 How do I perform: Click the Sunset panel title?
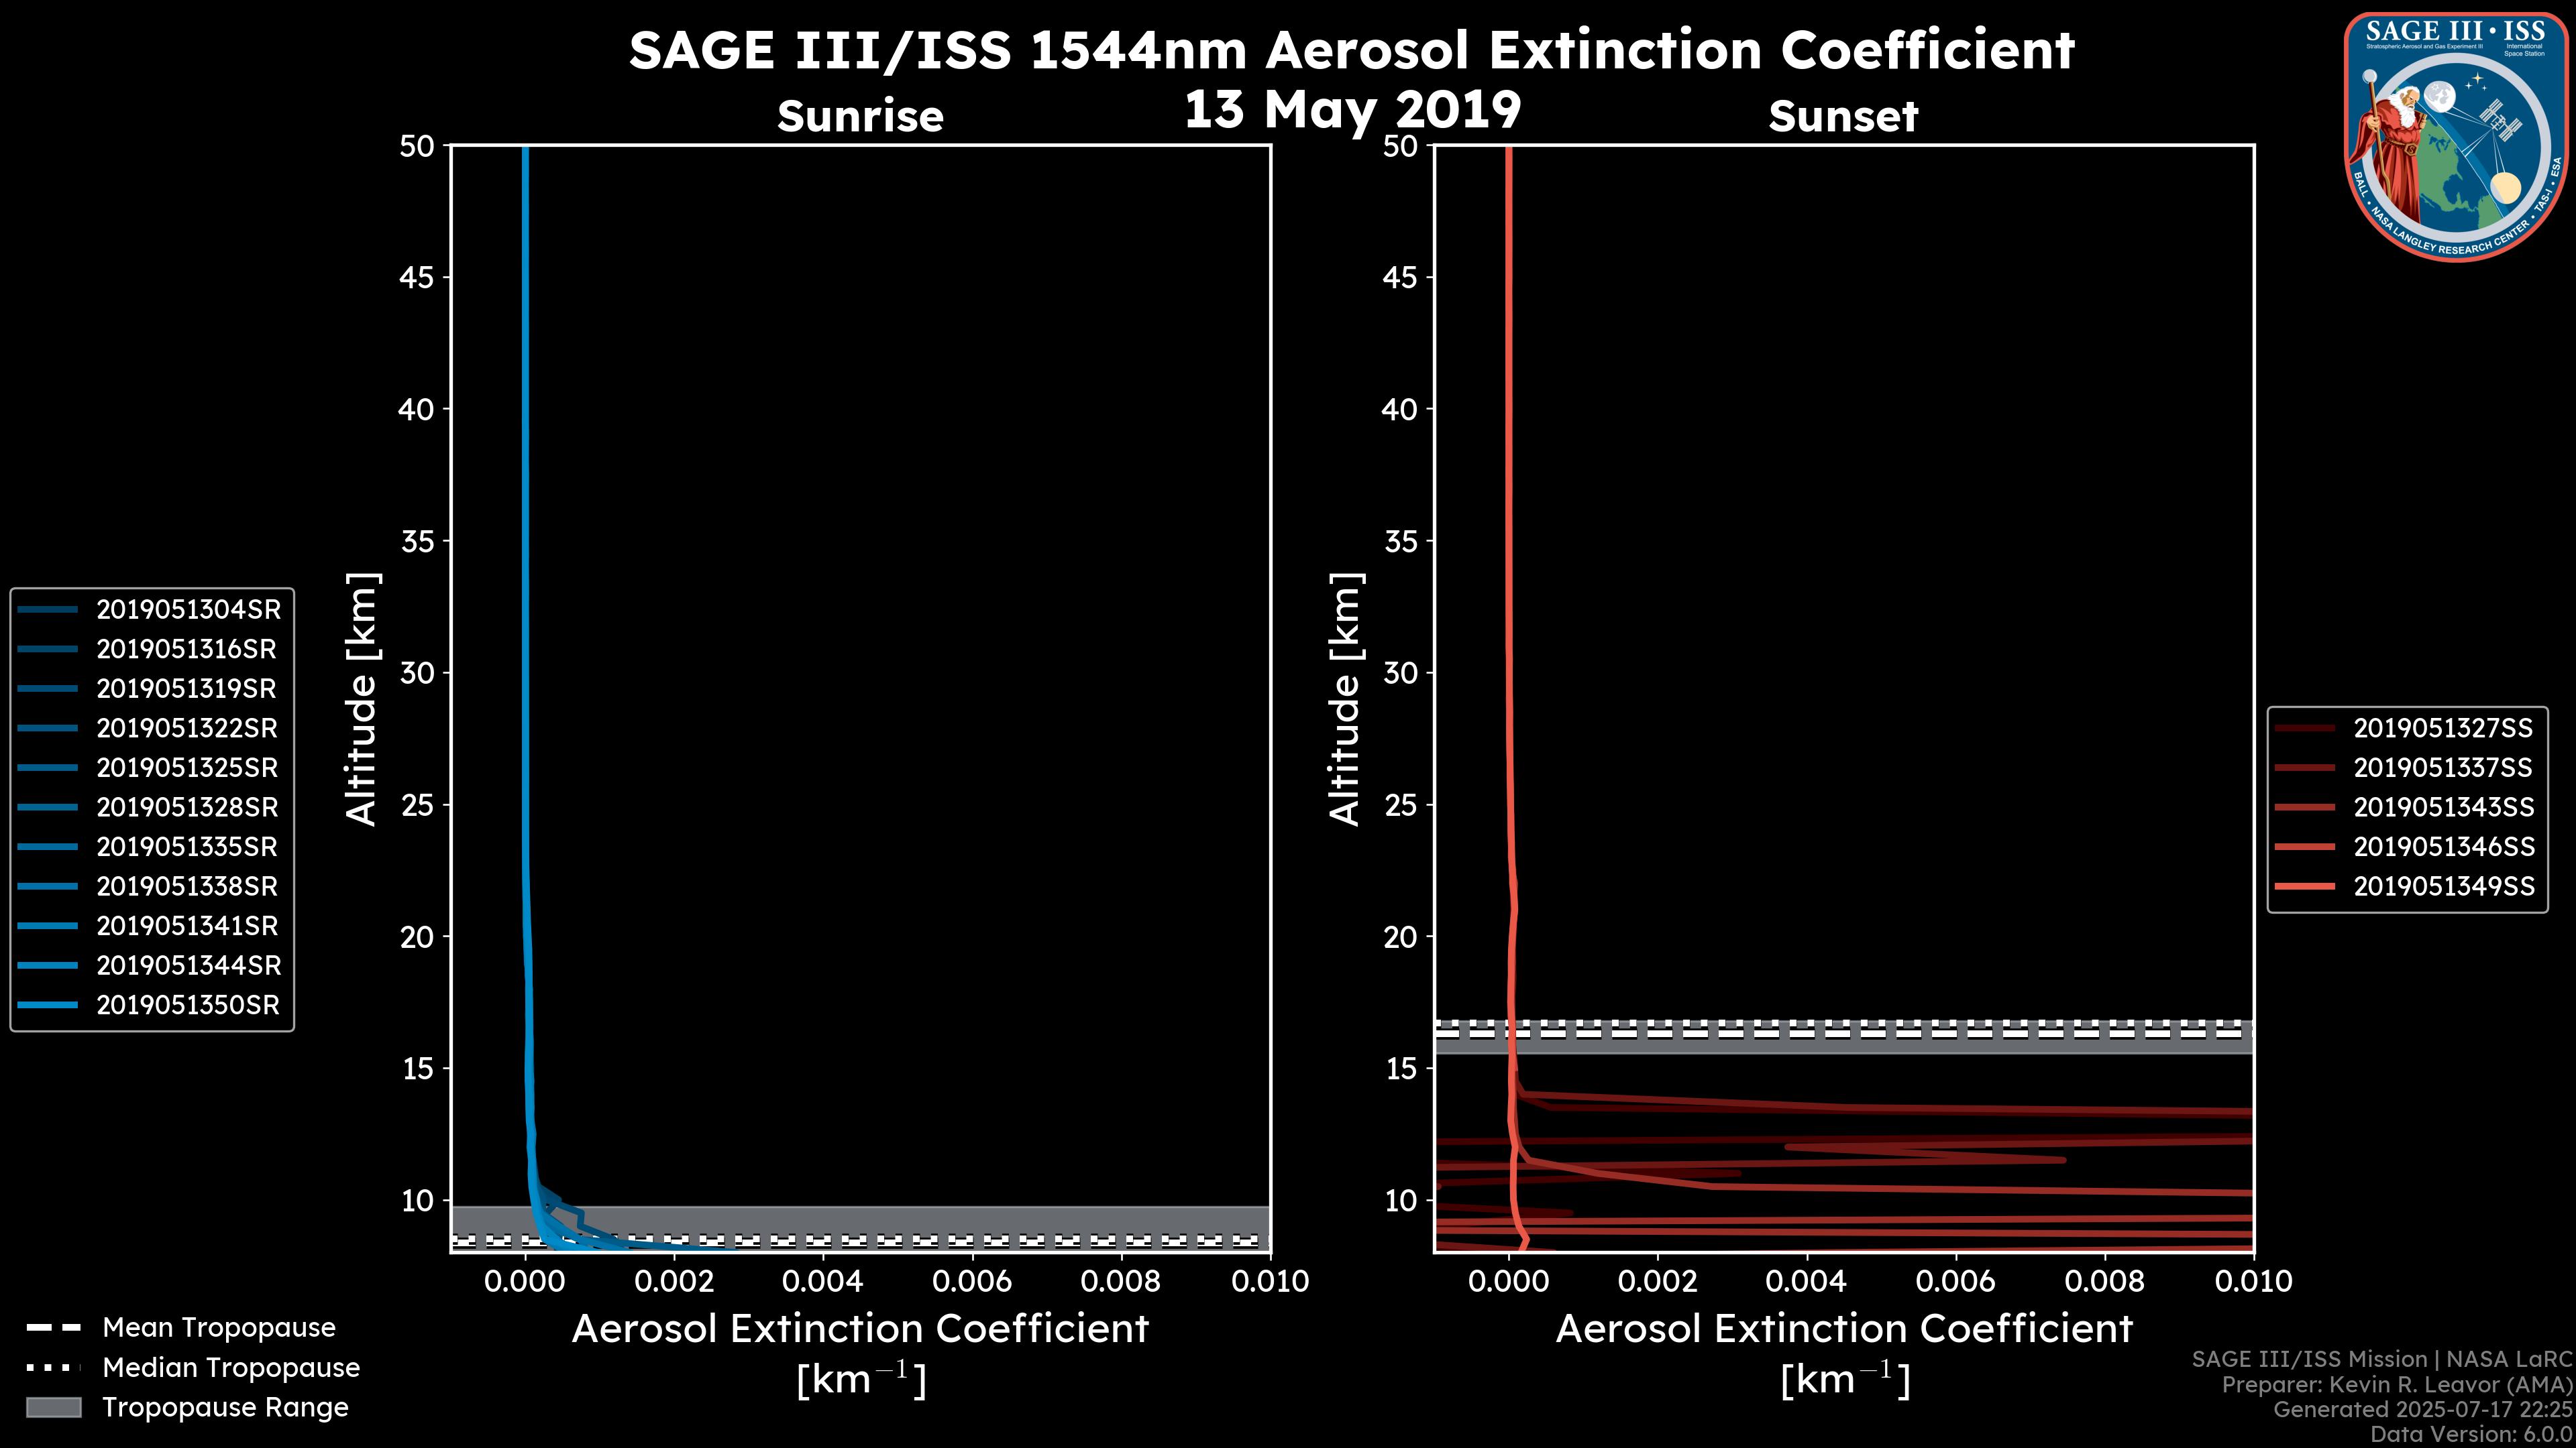[1843, 117]
